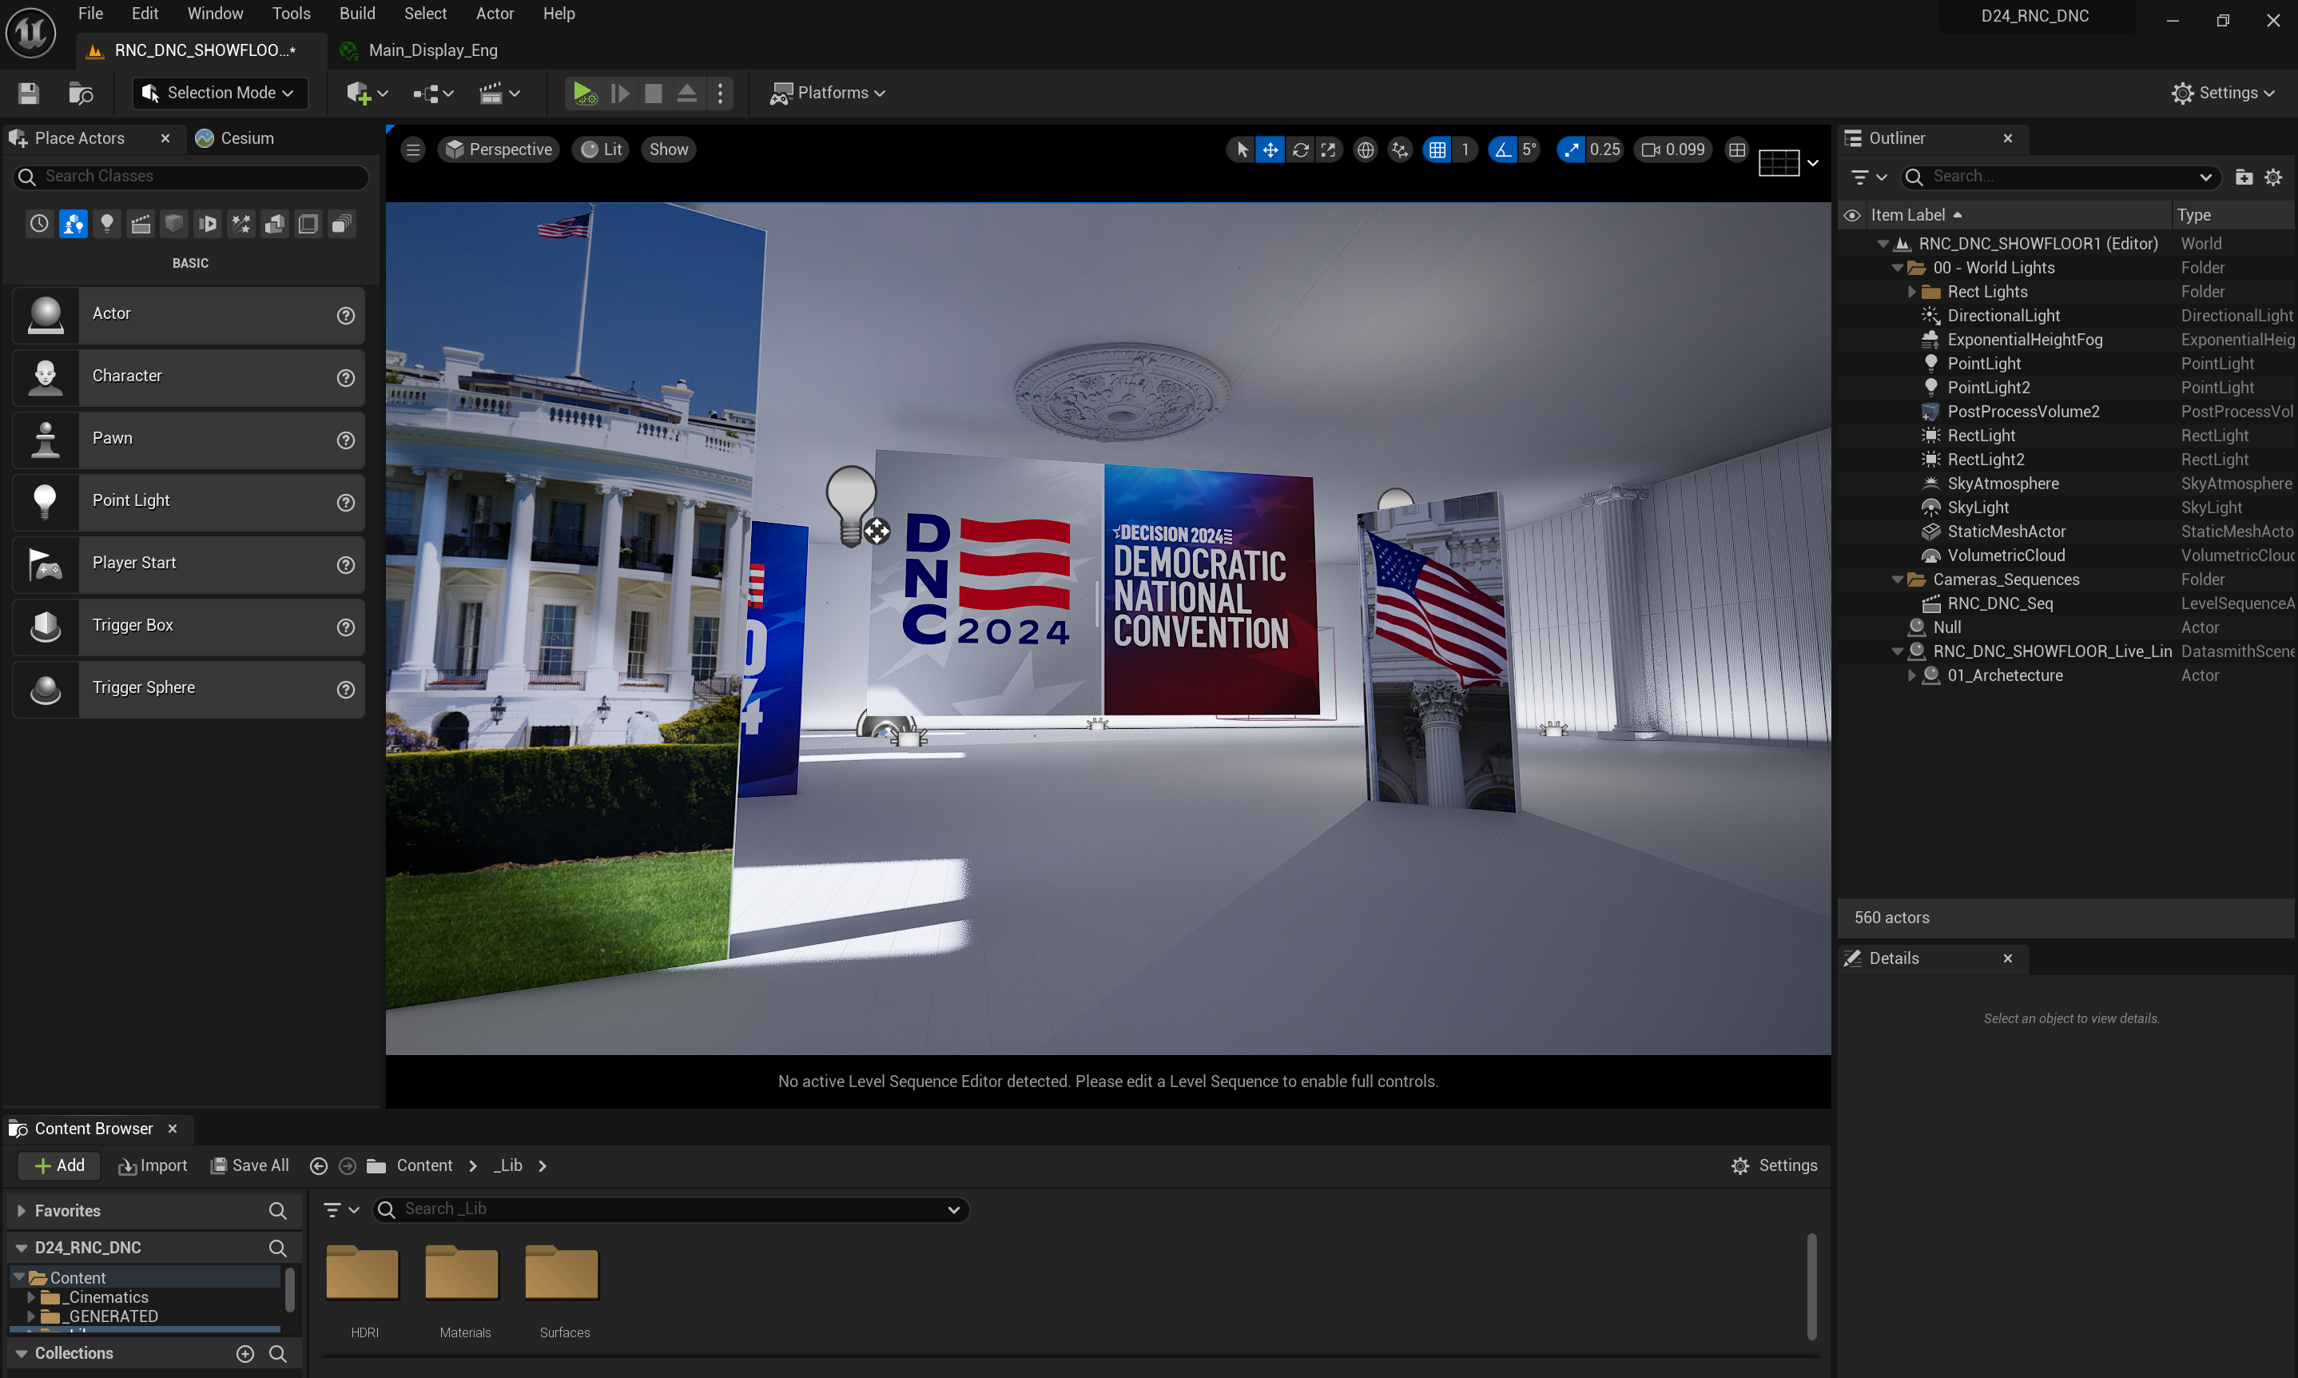Open the Tools menu
This screenshot has height=1378, width=2298.
[291, 14]
